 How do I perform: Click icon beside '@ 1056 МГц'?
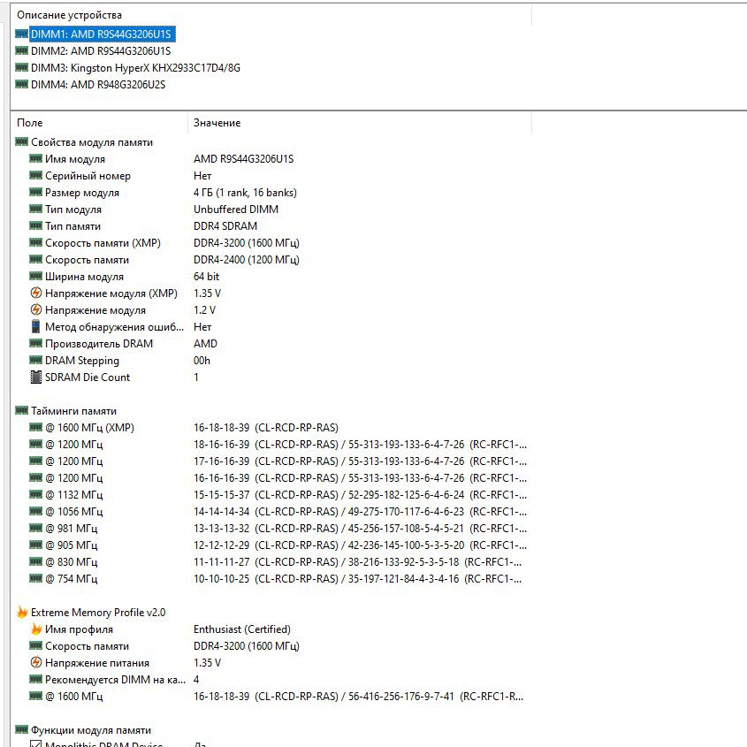pyautogui.click(x=35, y=511)
